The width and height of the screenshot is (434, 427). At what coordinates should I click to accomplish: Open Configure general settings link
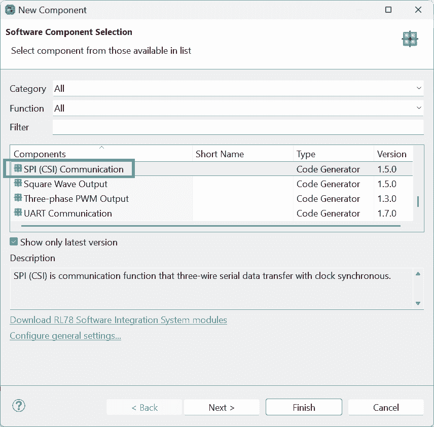pos(65,336)
